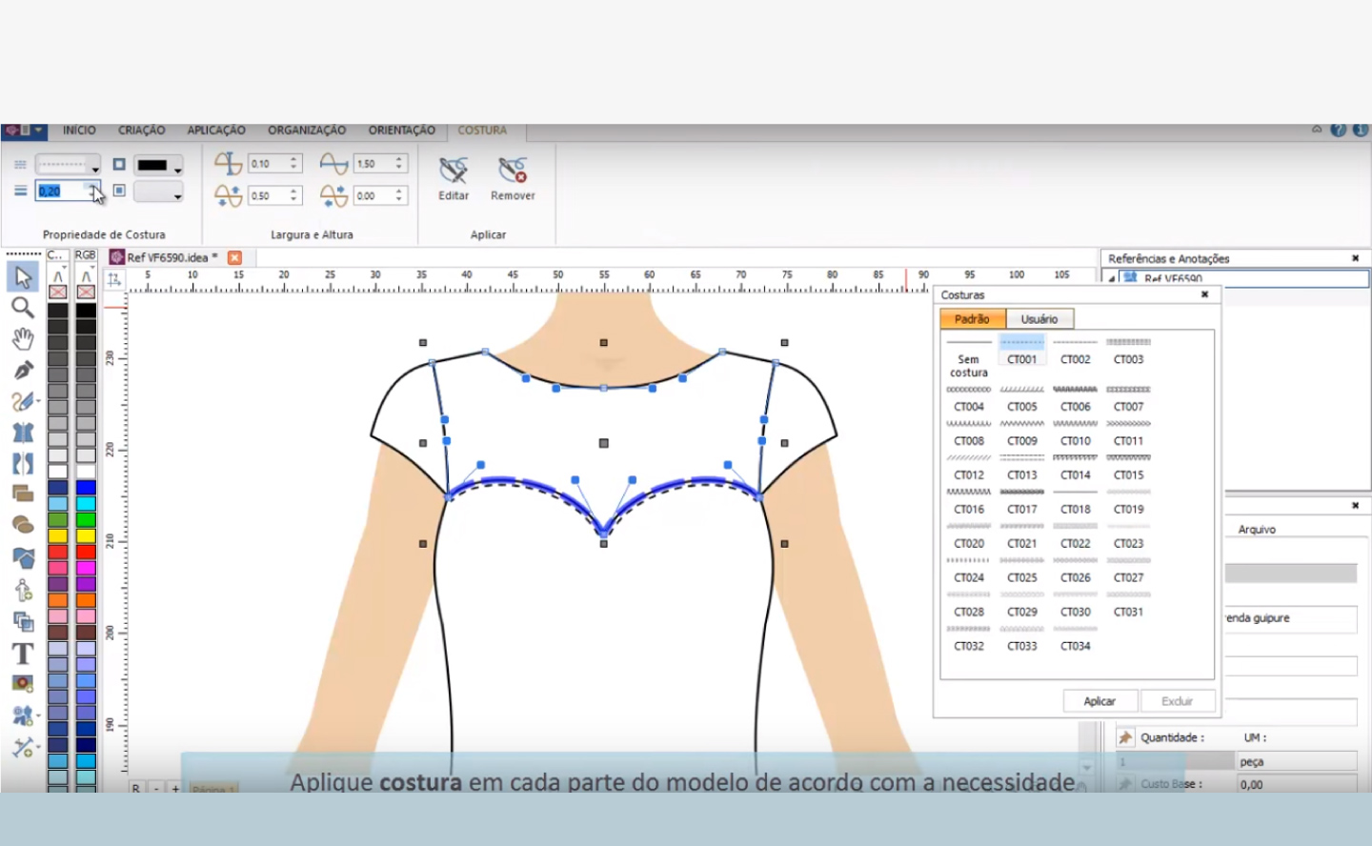Image resolution: width=1372 pixels, height=846 pixels.
Task: Click the stitch offset wave icon beside 0.00
Action: [333, 195]
